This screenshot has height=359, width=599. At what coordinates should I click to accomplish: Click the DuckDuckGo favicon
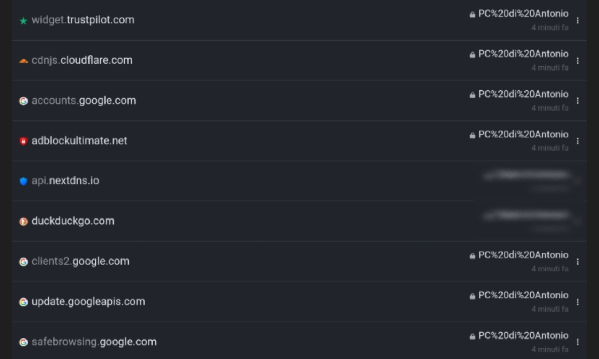[x=23, y=221]
